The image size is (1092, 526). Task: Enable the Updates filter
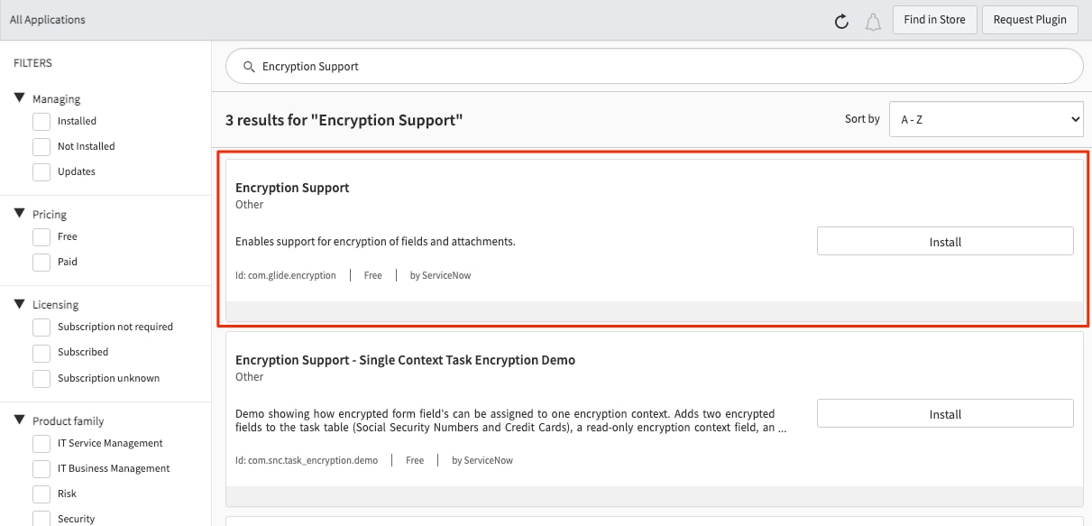tap(41, 171)
